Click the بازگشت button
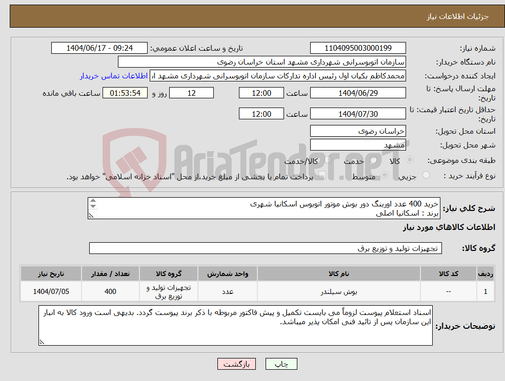Image resolution: width=505 pixels, height=381 pixels. [236, 364]
